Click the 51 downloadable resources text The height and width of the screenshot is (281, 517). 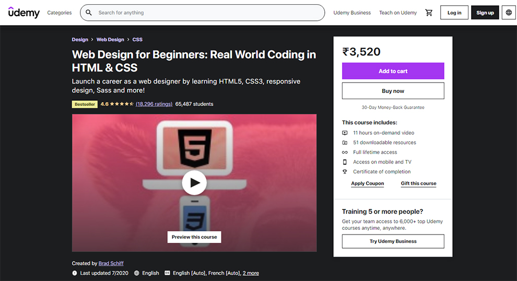(x=384, y=143)
